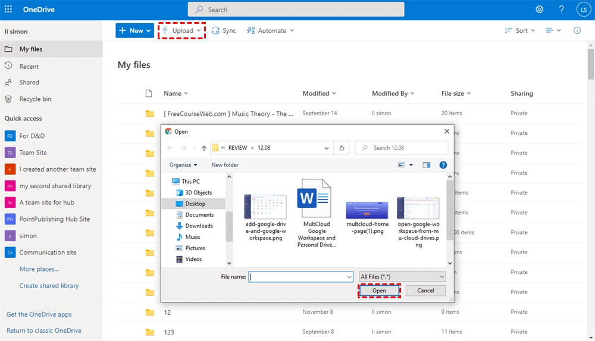Screen dimensions: 595x341
Task: Expand the Organize menu in dialog
Action: pyautogui.click(x=183, y=165)
